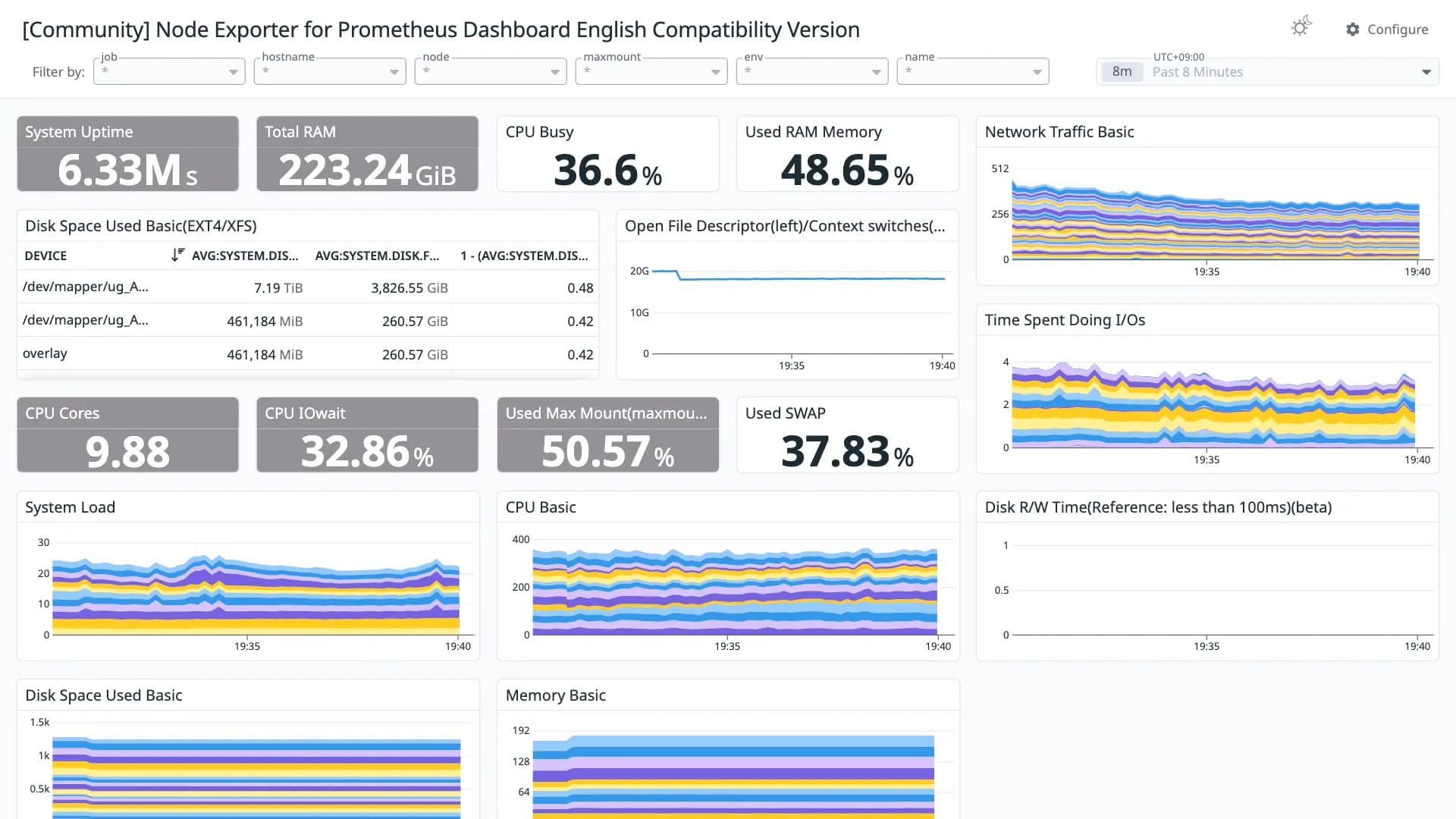Screen dimensions: 1456x819
Task: Click the CPU Basic graph area
Action: click(x=736, y=588)
